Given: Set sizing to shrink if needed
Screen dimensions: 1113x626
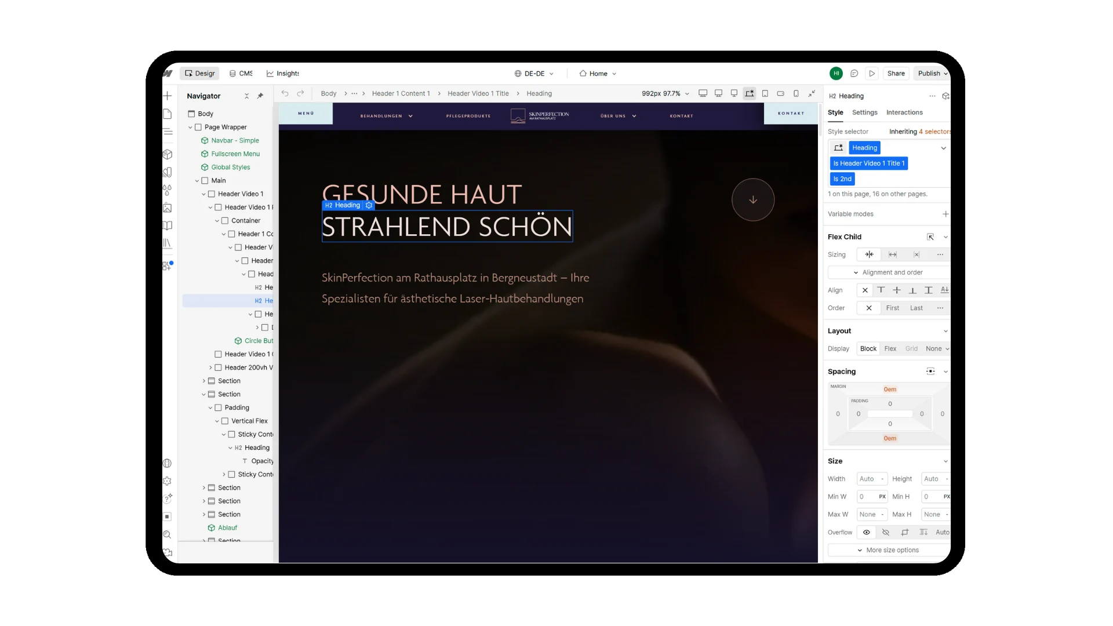Looking at the screenshot, I should [x=869, y=254].
